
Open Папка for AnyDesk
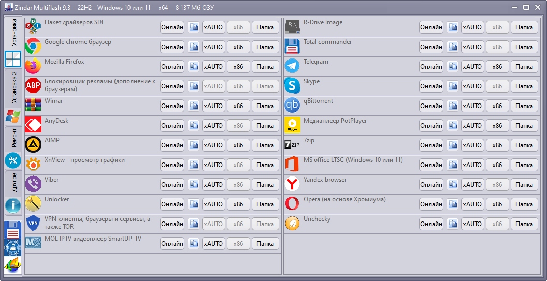point(266,126)
